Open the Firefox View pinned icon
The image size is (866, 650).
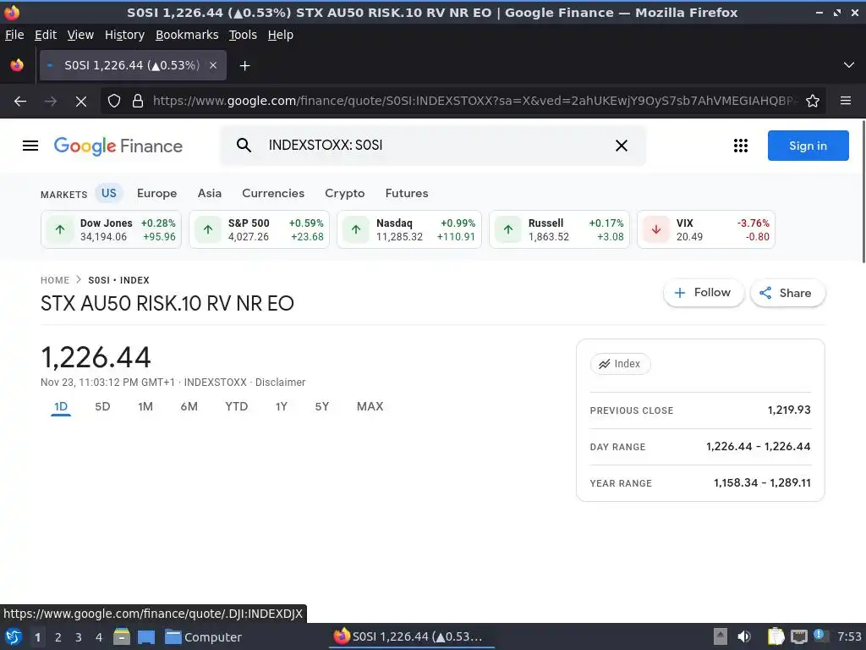(x=17, y=65)
